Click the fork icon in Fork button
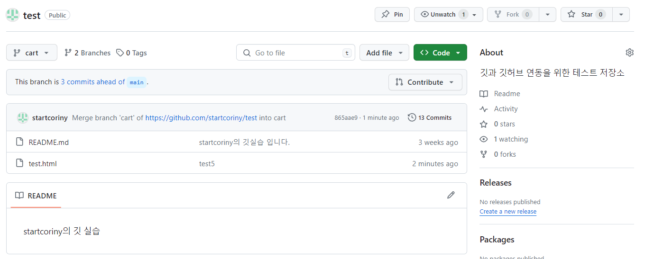The image size is (645, 259). [x=498, y=14]
